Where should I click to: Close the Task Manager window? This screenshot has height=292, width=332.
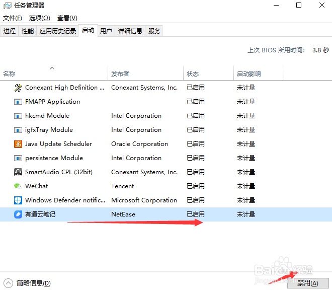tap(322, 5)
